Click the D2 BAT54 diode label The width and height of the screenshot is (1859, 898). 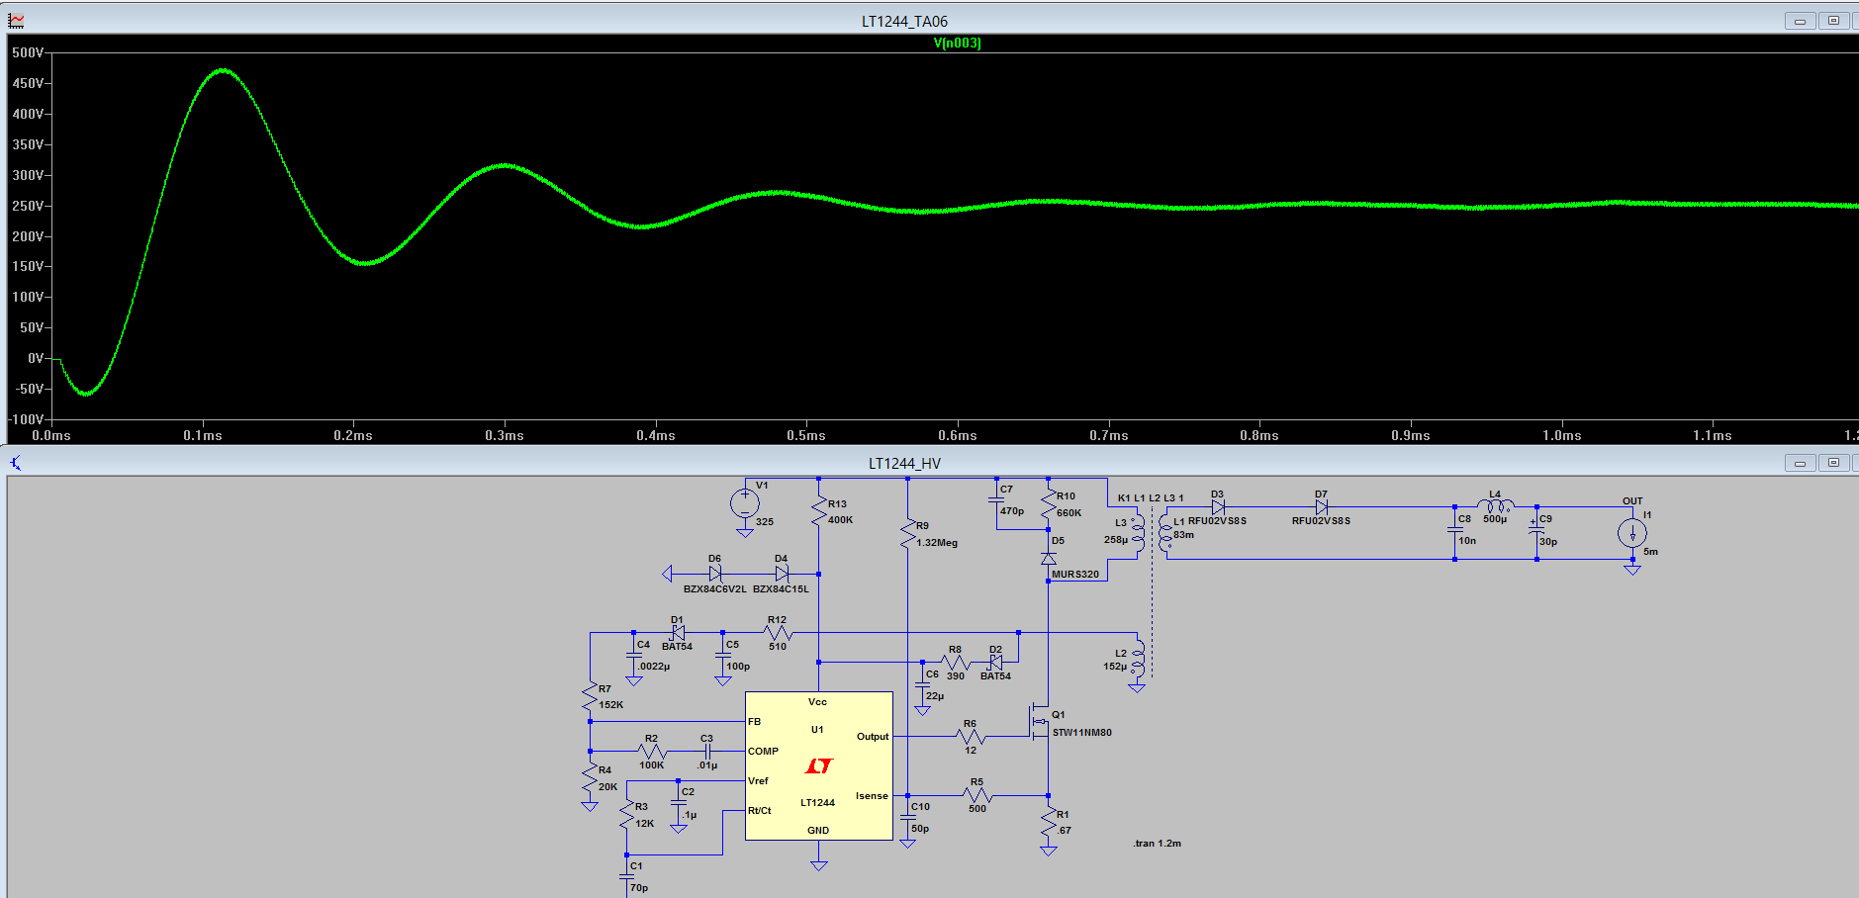pyautogui.click(x=995, y=675)
